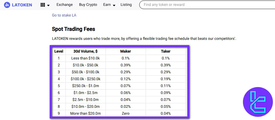The image size is (275, 120).
Task: Select the Maker column header
Action: (x=126, y=51)
